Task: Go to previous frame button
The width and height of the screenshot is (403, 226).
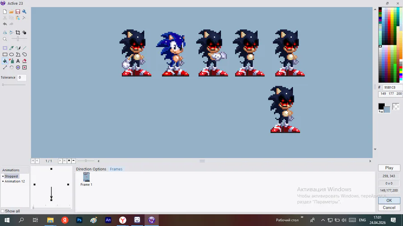Action: (37, 161)
